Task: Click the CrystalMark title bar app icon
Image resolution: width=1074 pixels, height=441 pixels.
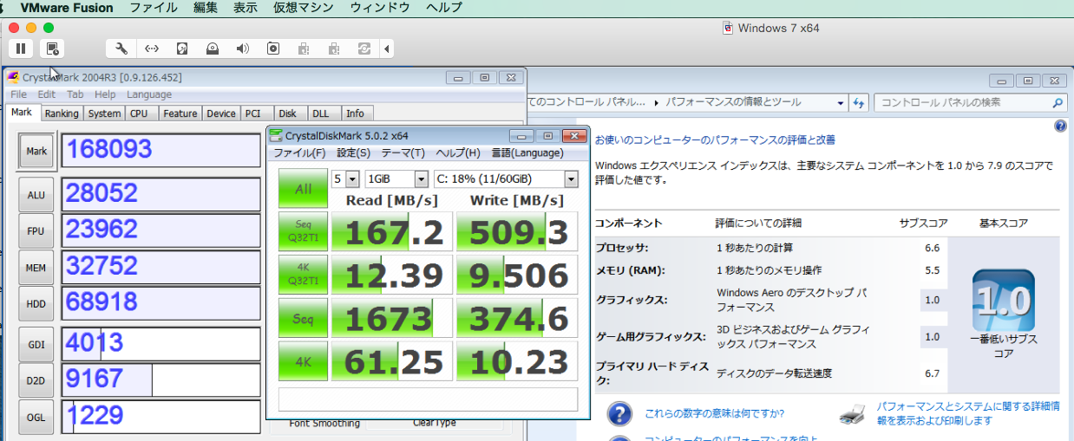Action: click(13, 77)
